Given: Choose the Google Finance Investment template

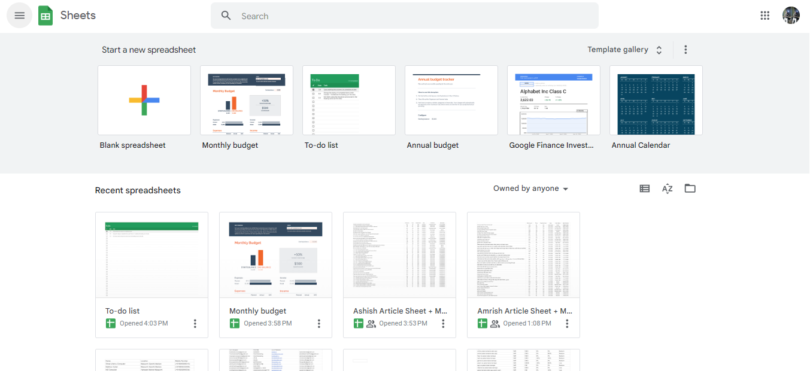Looking at the screenshot, I should coord(554,101).
